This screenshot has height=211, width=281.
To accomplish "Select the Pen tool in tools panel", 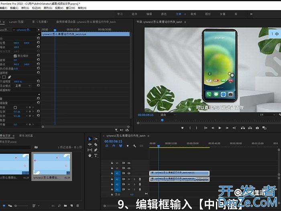I will pyautogui.click(x=96, y=150).
